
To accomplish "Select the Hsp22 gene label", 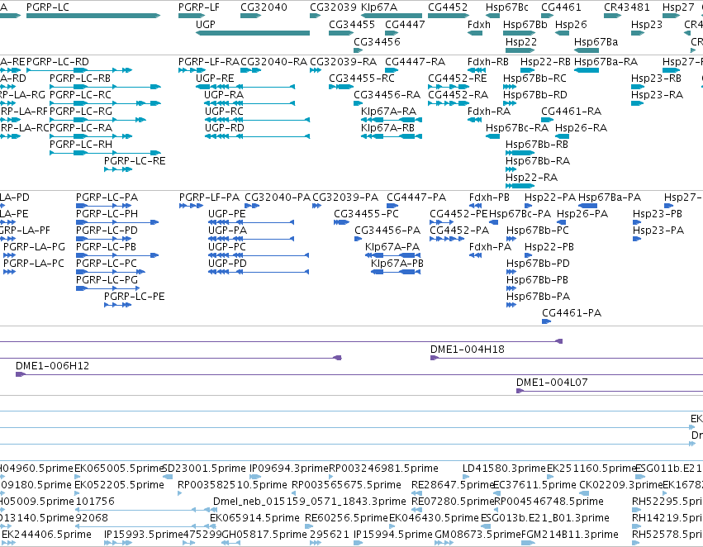I will coord(521,41).
